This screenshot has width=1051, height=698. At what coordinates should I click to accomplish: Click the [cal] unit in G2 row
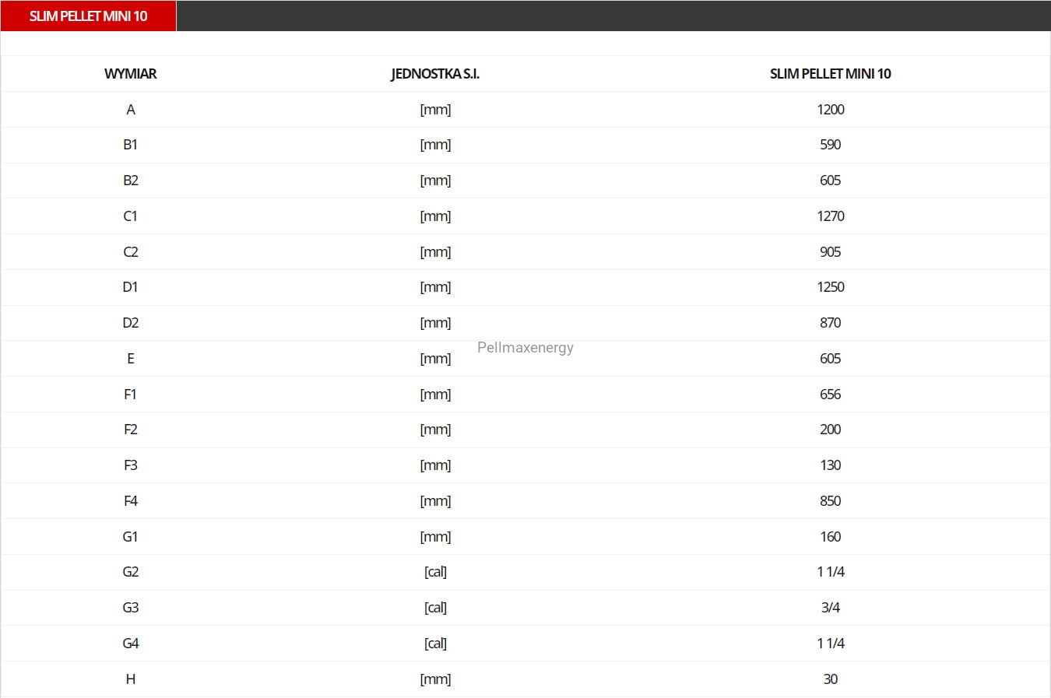(435, 572)
